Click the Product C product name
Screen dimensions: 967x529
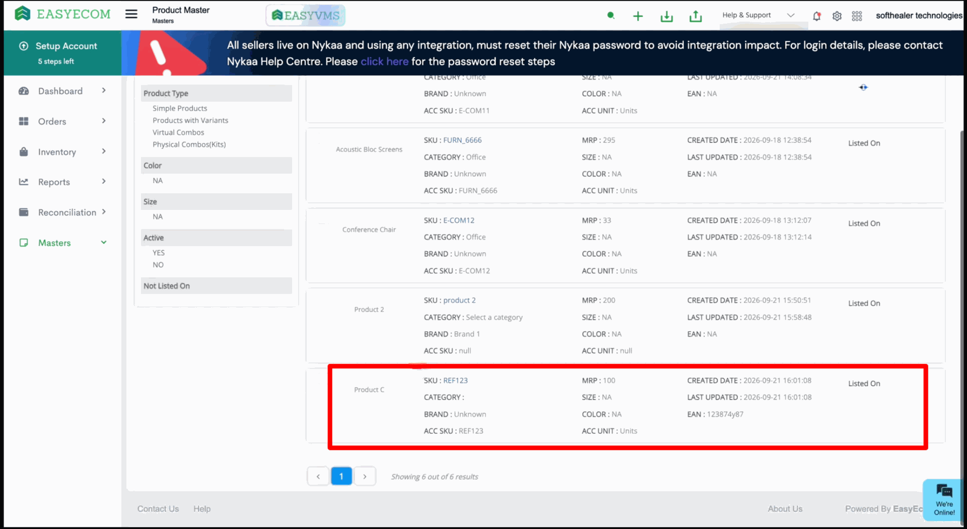click(369, 390)
